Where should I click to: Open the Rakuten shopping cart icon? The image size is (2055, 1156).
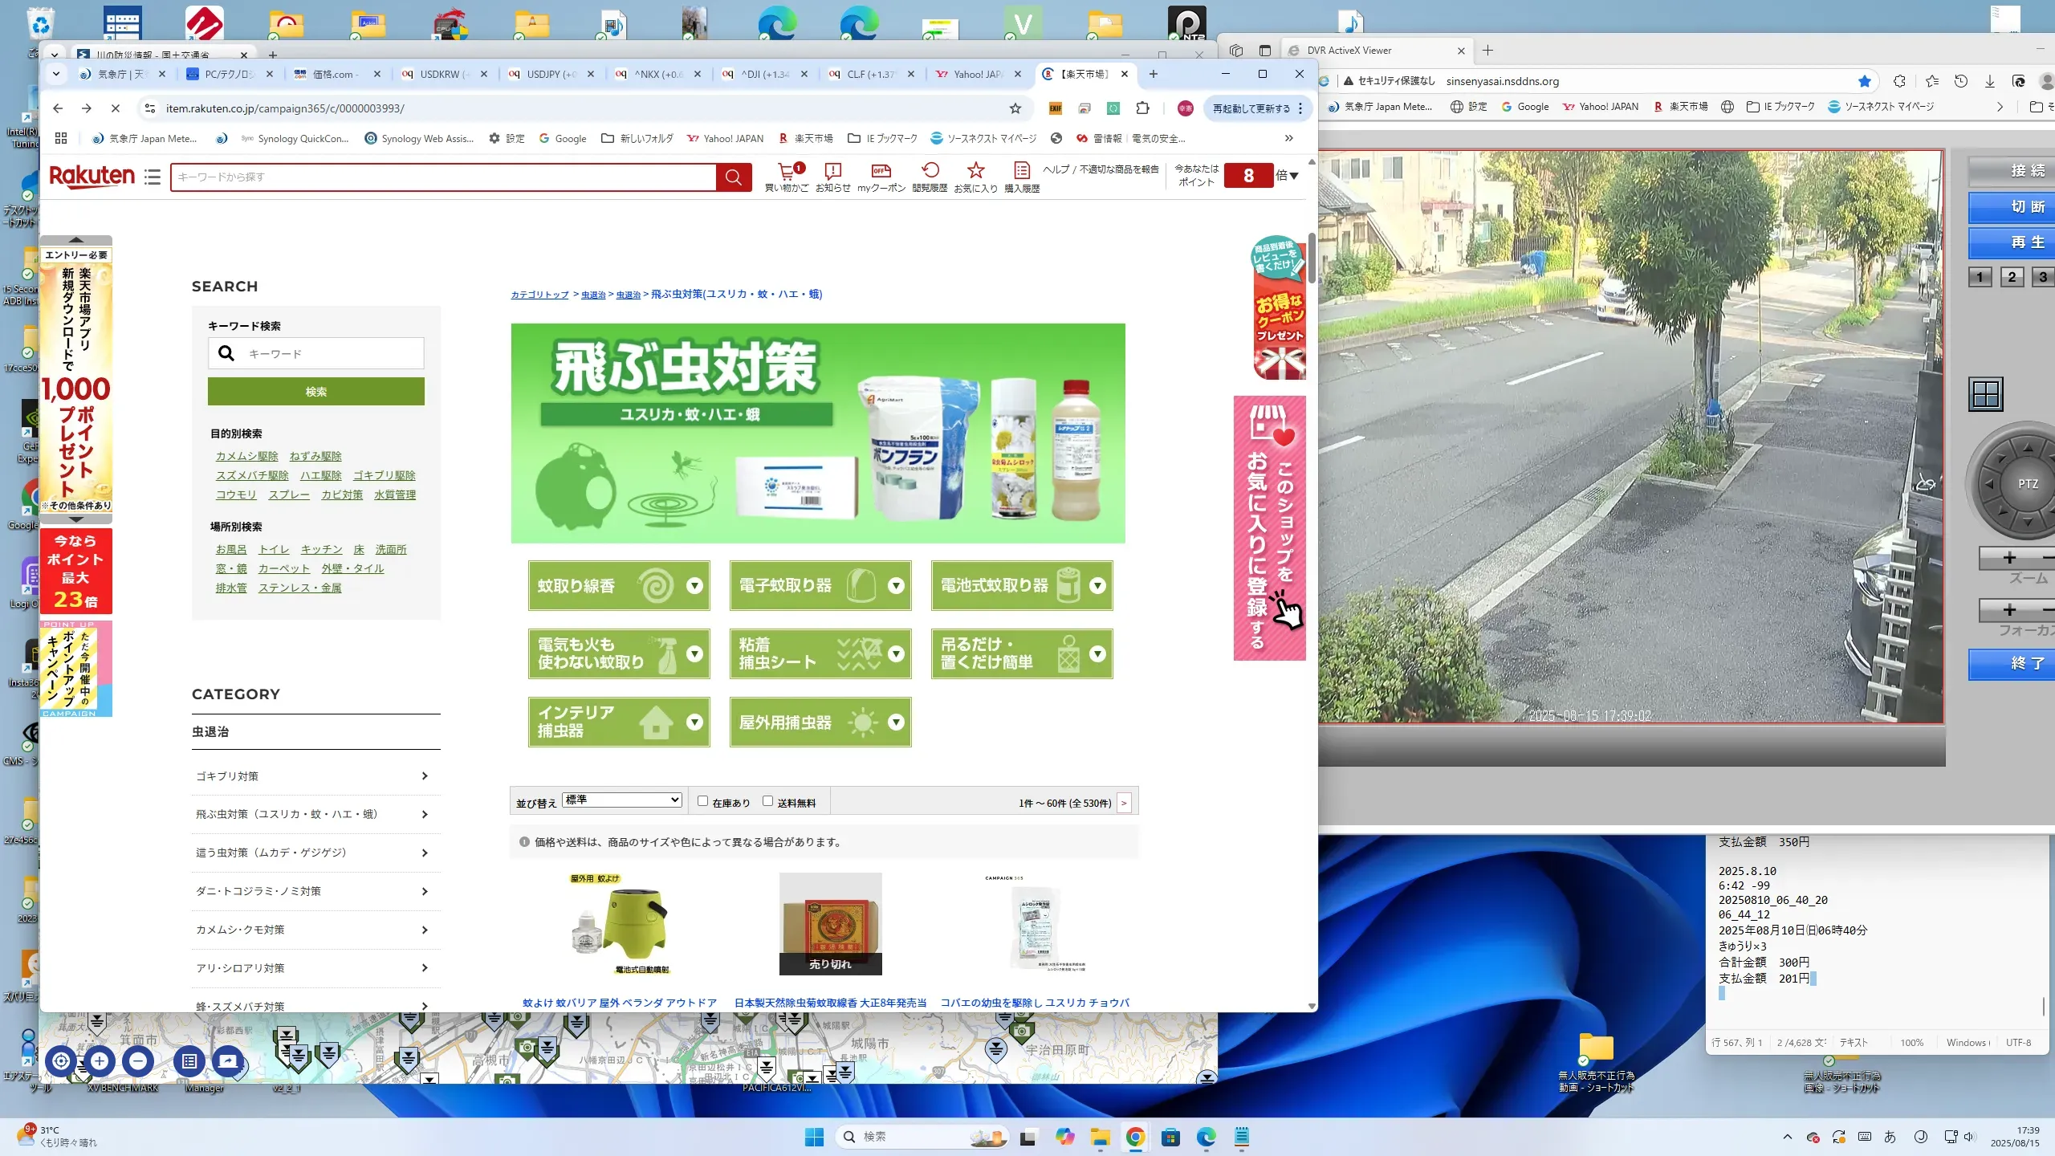pyautogui.click(x=786, y=171)
